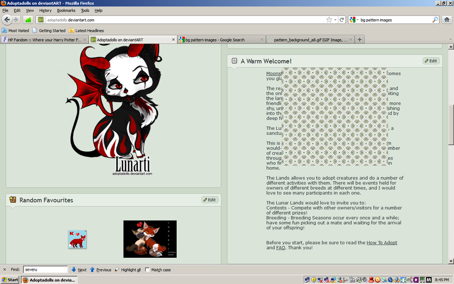
Task: Click the search magnifier icon in search box
Action: point(435,20)
